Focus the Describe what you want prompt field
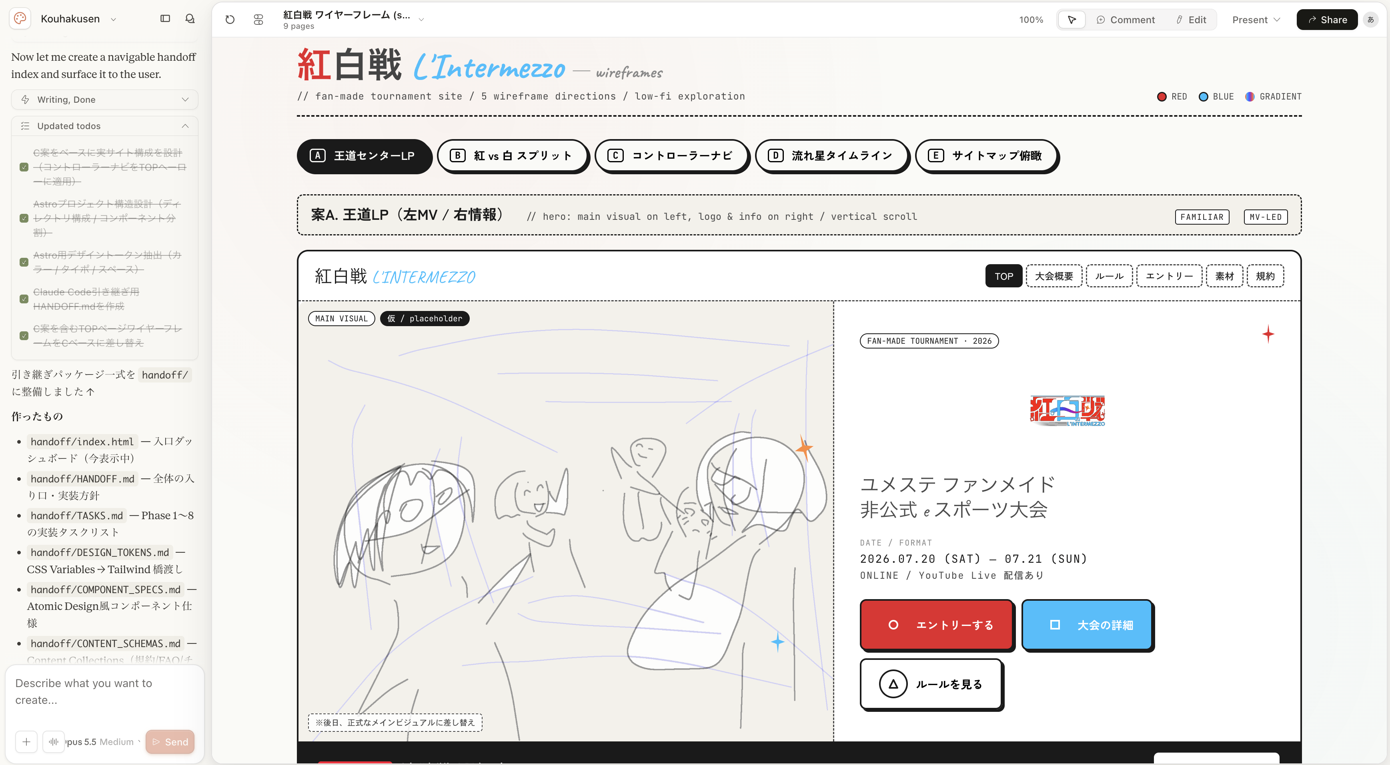Viewport: 1390px width, 765px height. (x=105, y=692)
